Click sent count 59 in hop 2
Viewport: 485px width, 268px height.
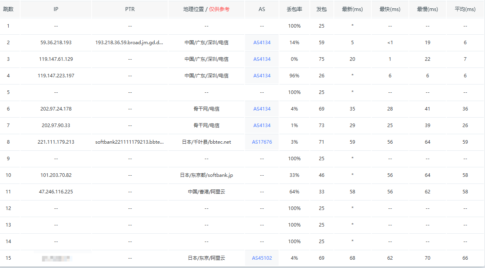pyautogui.click(x=321, y=43)
